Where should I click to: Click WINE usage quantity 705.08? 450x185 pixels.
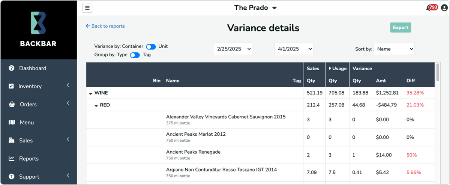point(336,93)
